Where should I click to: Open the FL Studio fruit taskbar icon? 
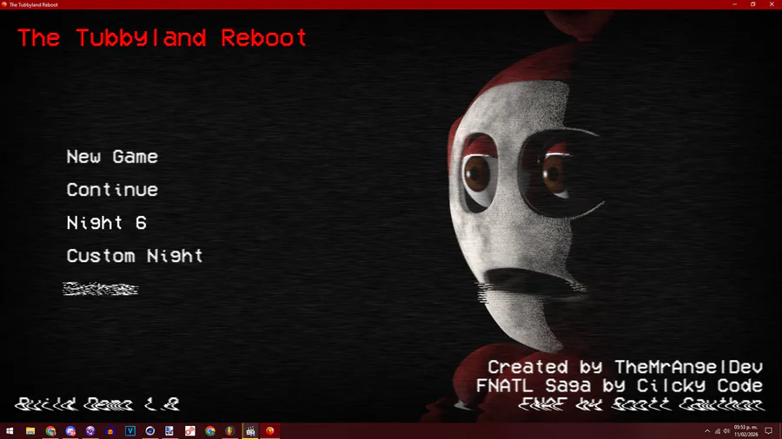pos(230,431)
